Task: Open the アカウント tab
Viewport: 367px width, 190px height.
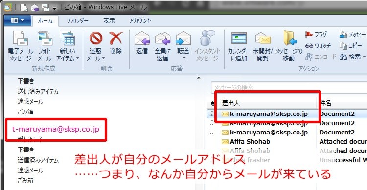Action: 140,21
